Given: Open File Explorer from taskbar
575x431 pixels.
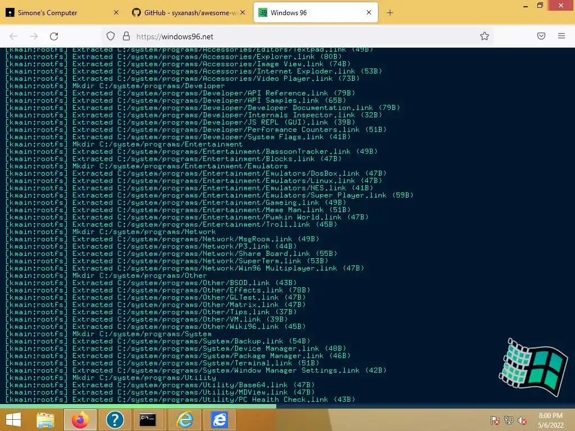Looking at the screenshot, I should [x=45, y=420].
